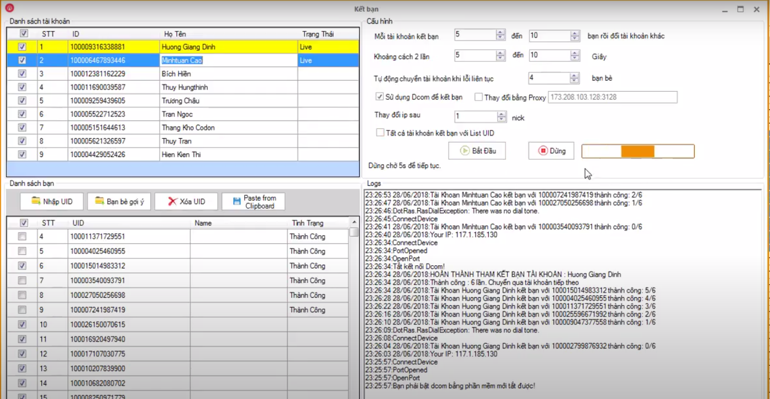Toggle checkbox for UID 100026150070615

(22, 324)
